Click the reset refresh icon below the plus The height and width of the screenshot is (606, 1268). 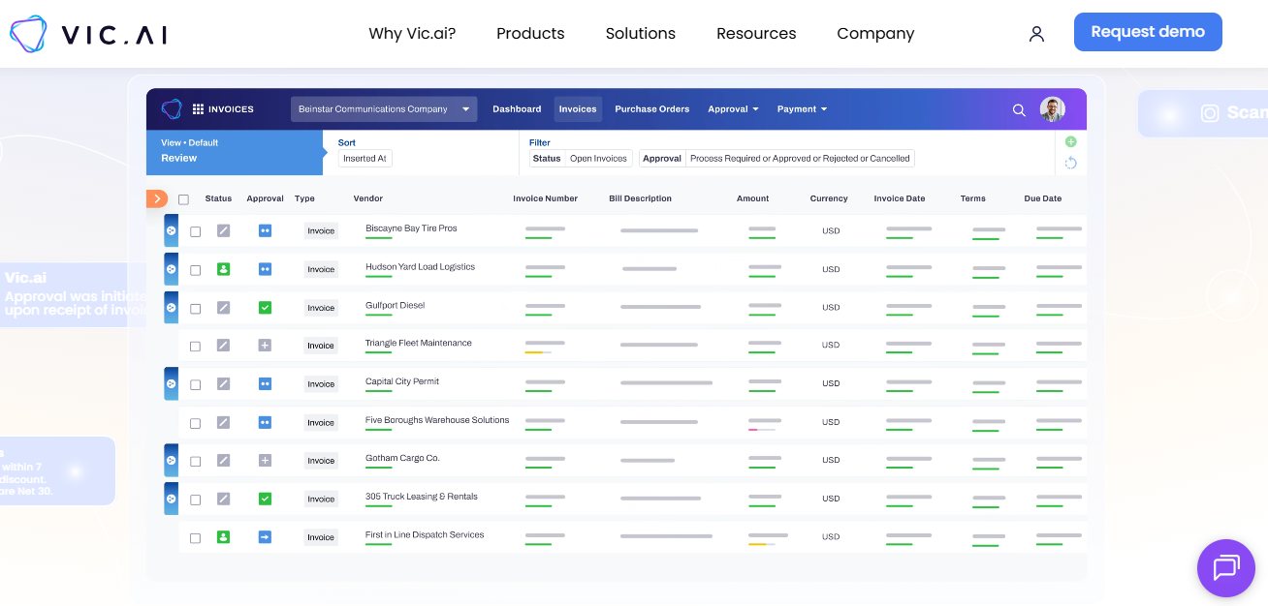tap(1071, 163)
